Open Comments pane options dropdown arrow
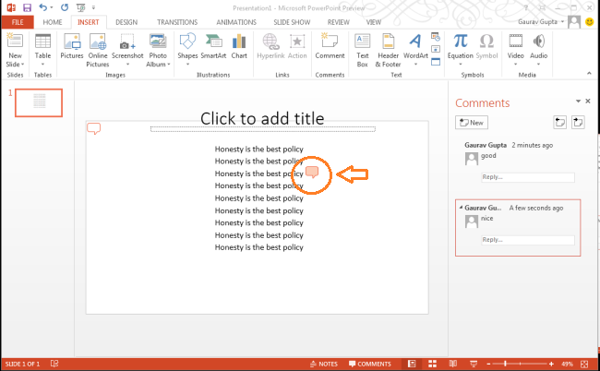Image resolution: width=600 pixels, height=371 pixels. tap(578, 102)
